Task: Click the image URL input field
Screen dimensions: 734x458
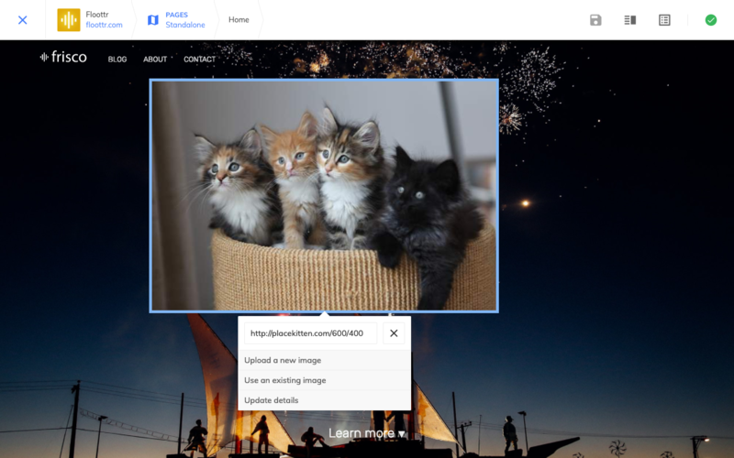Action: tap(310, 333)
